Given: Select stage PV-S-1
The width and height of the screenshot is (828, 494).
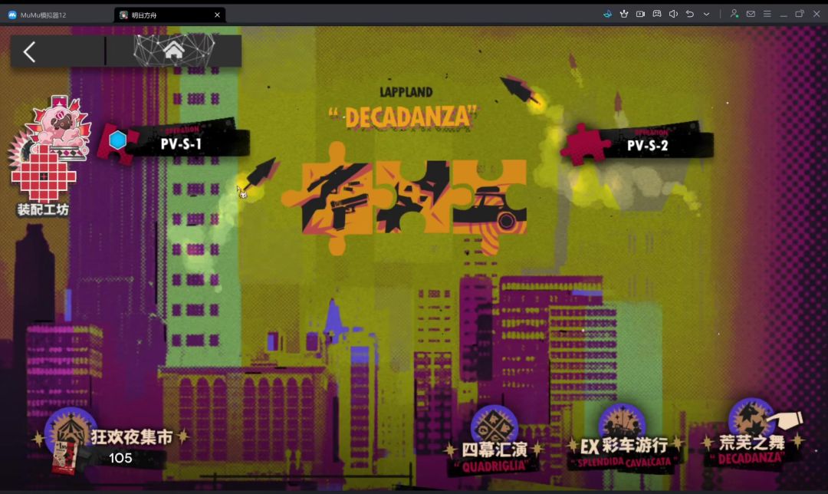Looking at the screenshot, I should (175, 142).
